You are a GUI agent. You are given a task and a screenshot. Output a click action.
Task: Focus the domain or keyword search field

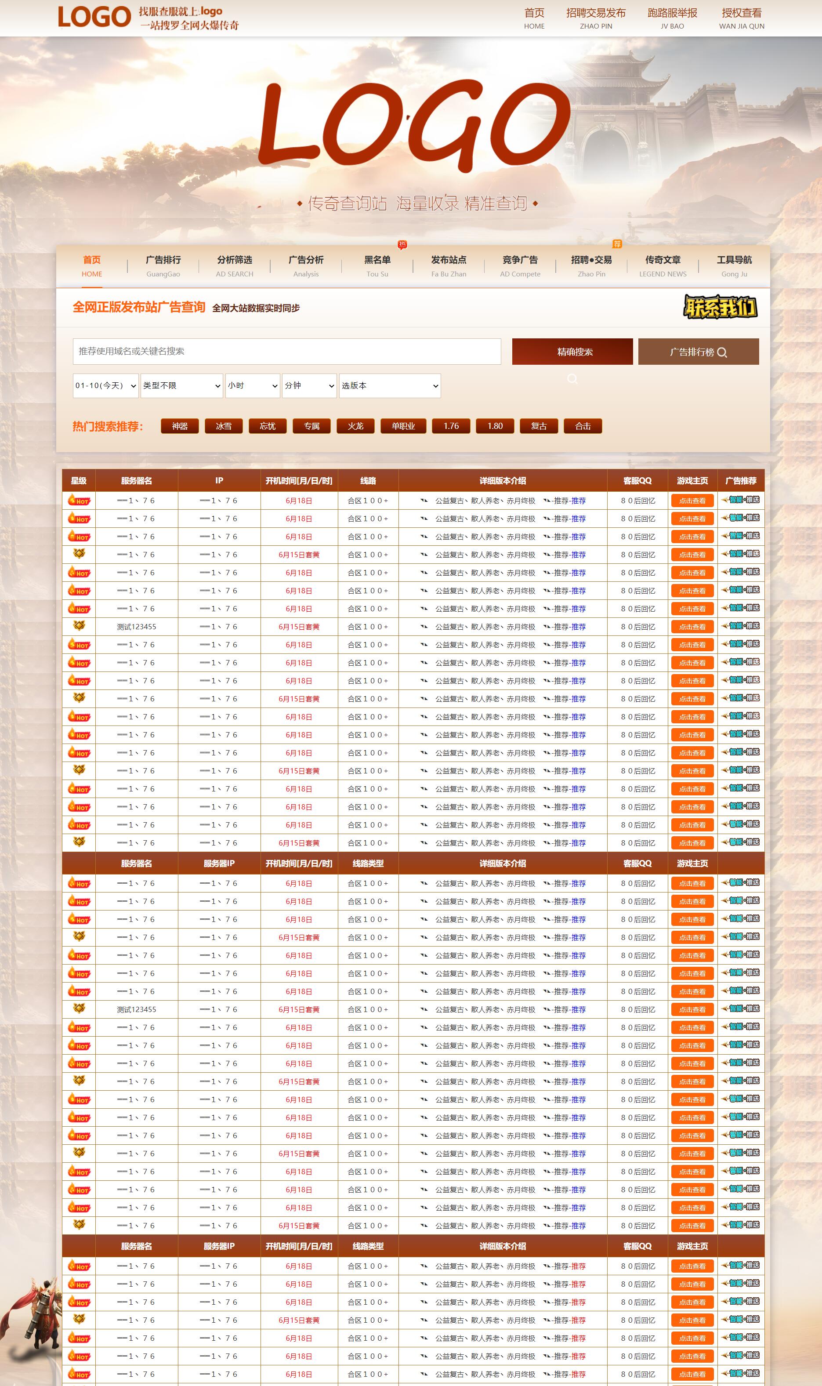tap(286, 351)
